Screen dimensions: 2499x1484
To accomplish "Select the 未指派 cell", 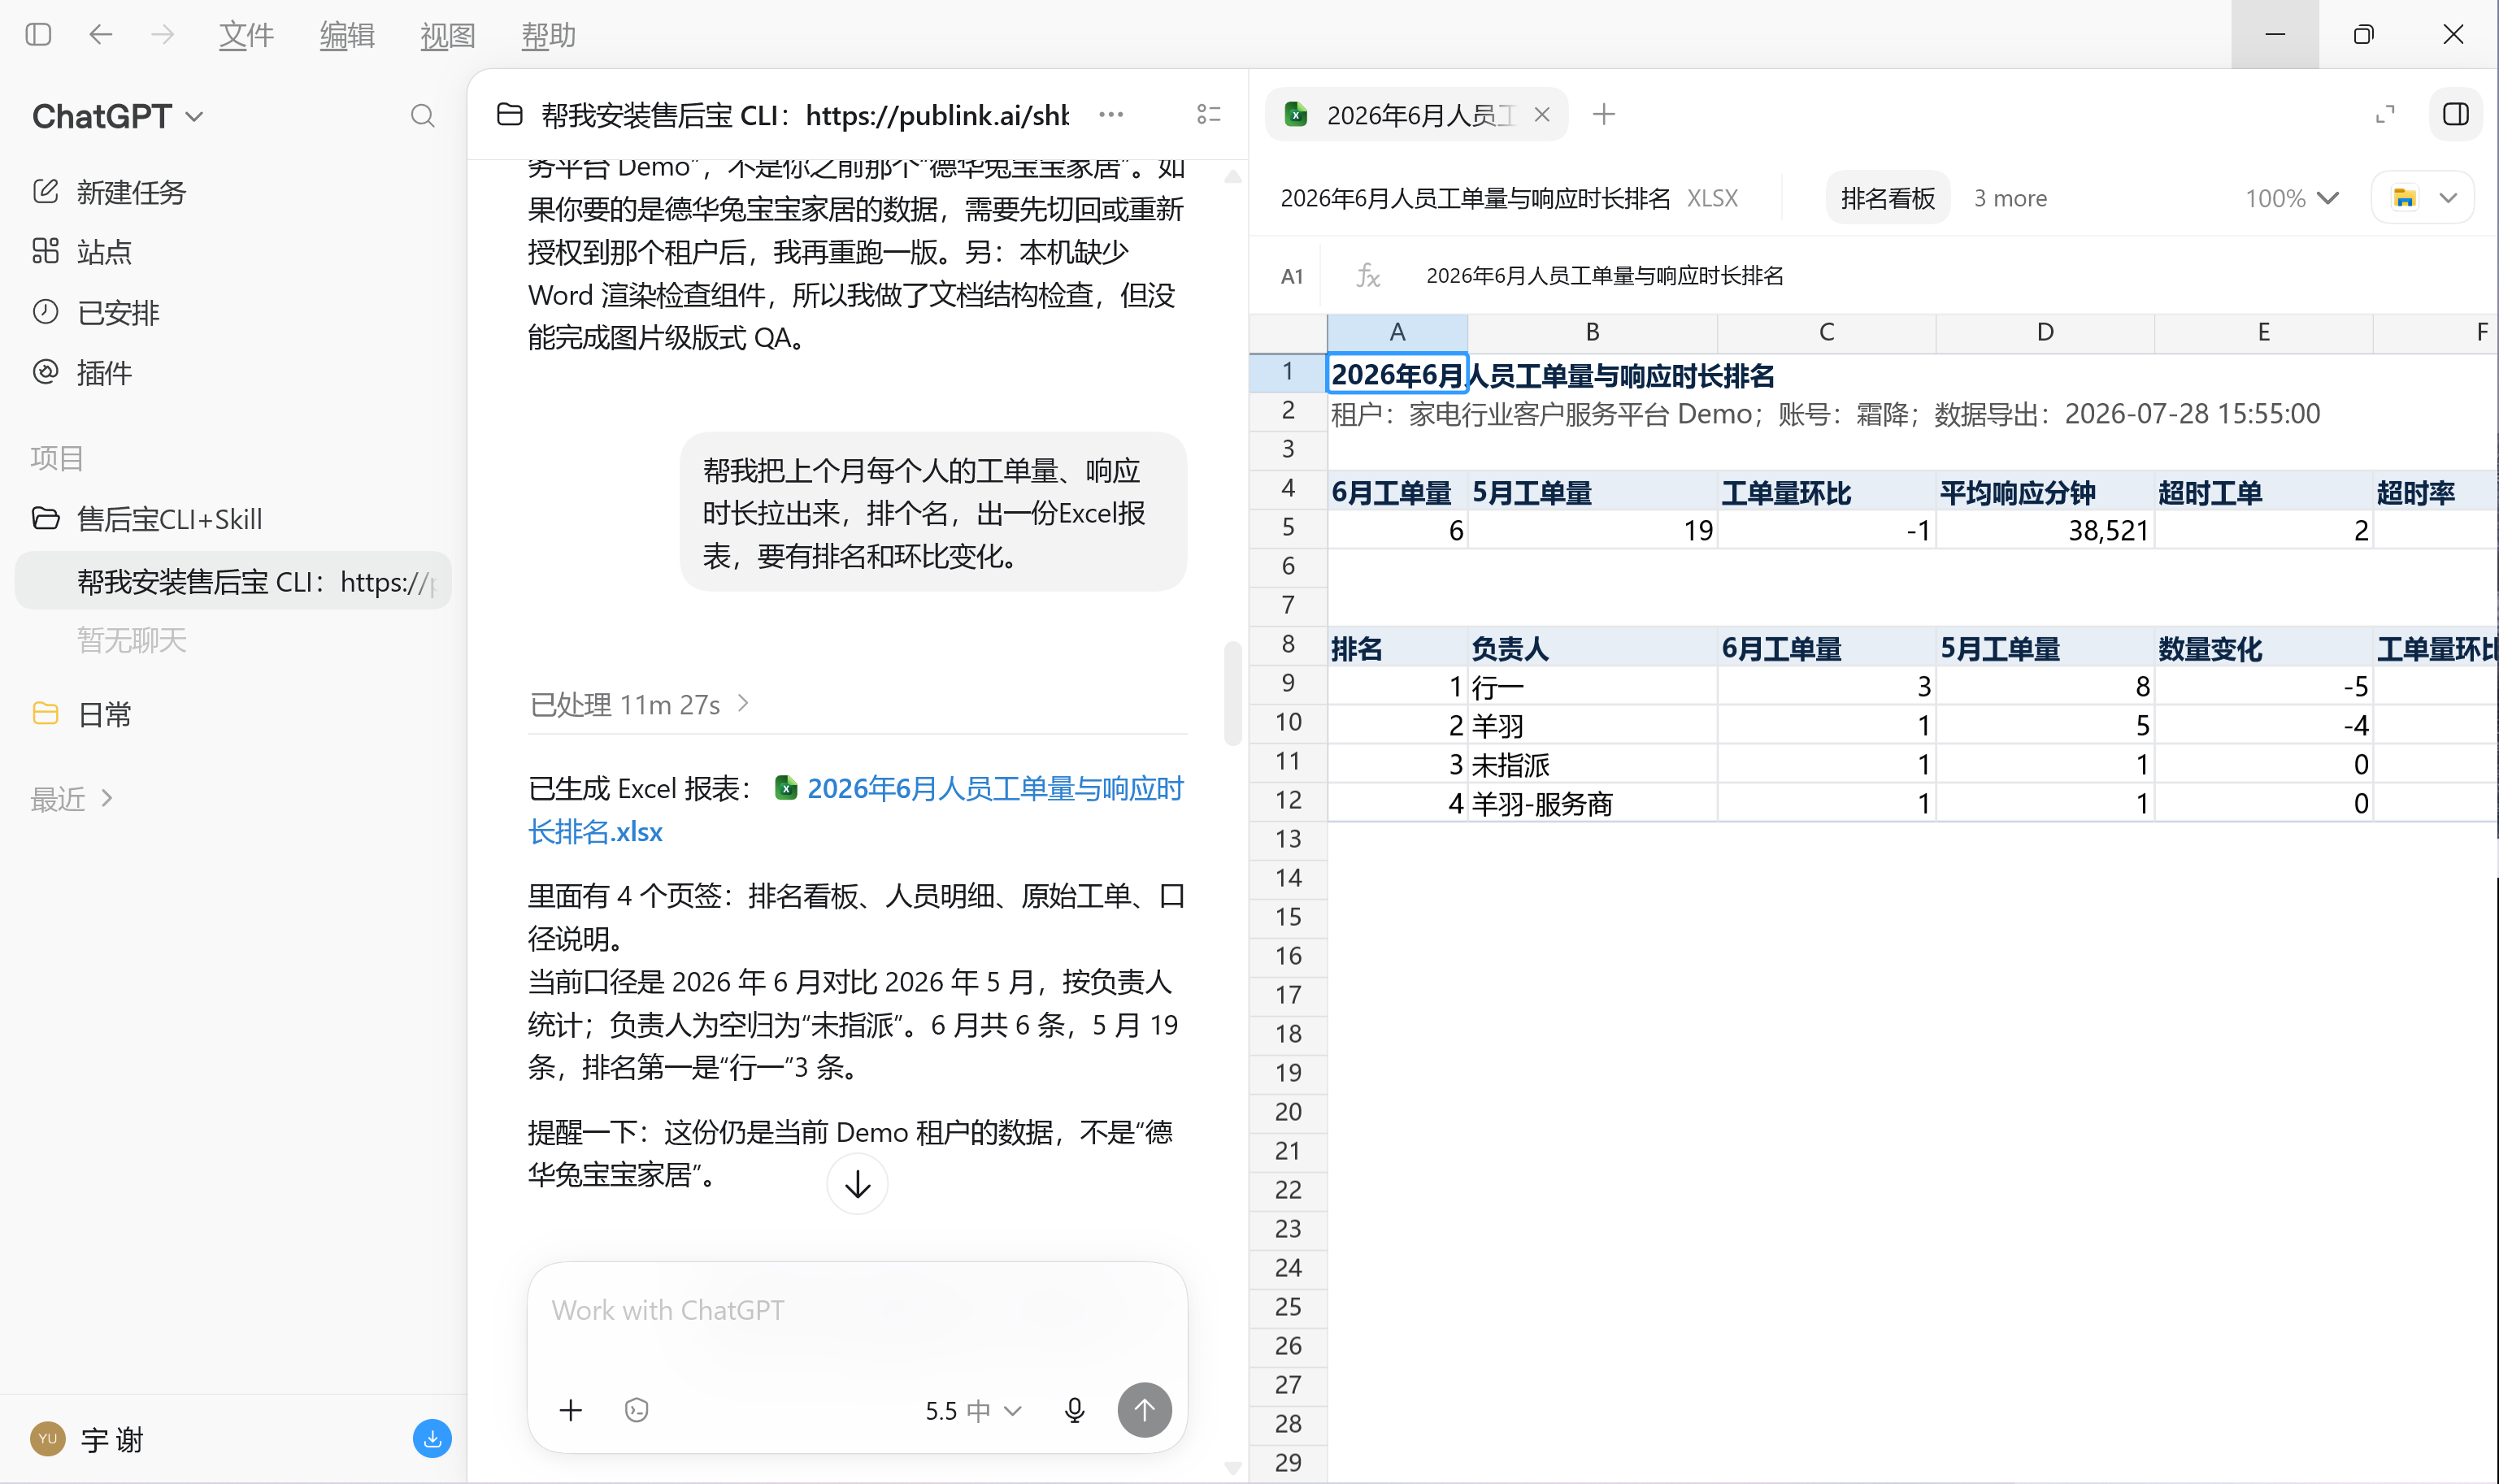I will coord(1592,764).
